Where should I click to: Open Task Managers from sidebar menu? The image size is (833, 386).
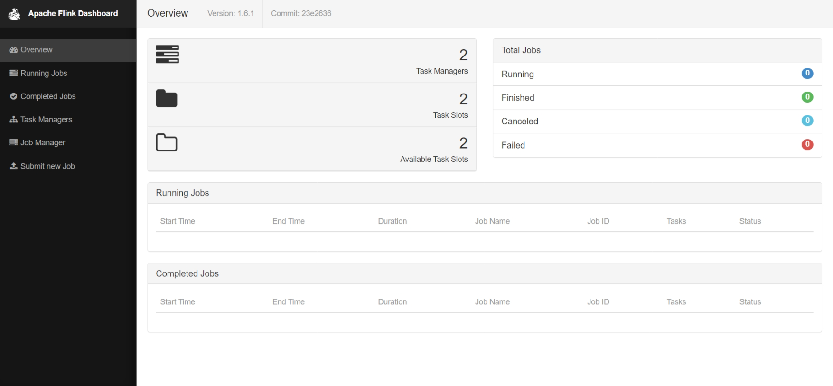pos(46,120)
